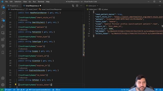This screenshot has height=91, width=163.
Task: Select .NET Core Launch (console) debug configuration
Action: pyautogui.click(x=38, y=90)
